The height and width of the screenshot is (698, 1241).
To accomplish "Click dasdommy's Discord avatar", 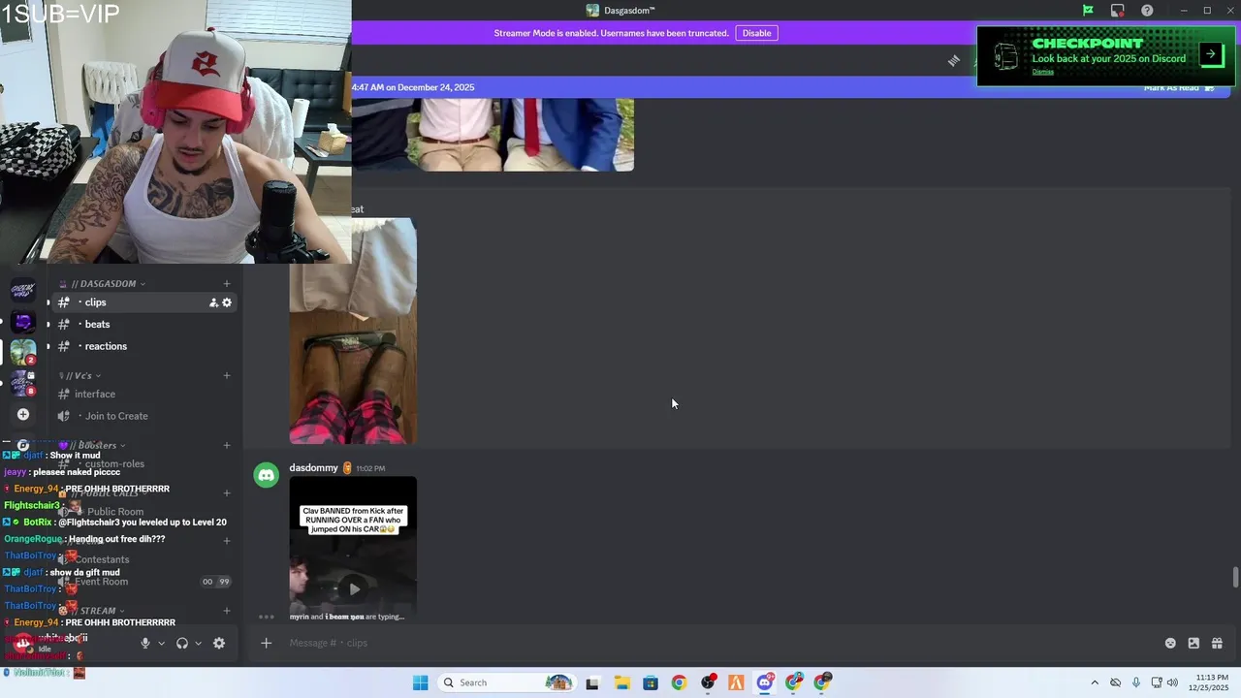I will (x=267, y=475).
